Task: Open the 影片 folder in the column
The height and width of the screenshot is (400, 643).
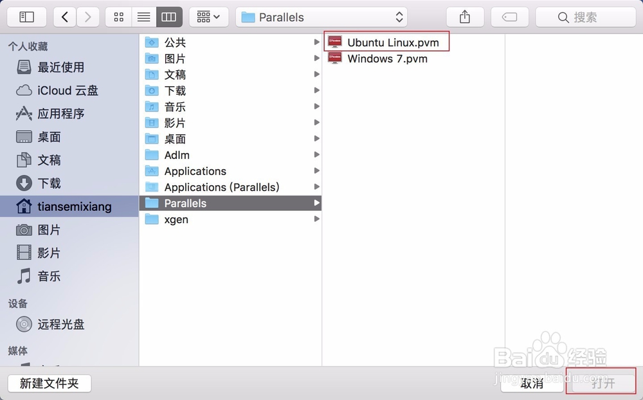Action: (x=230, y=123)
